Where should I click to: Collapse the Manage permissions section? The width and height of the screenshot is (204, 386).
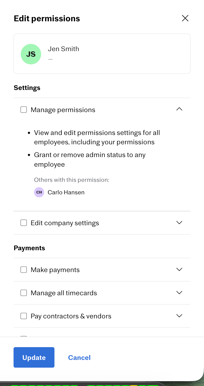[179, 109]
